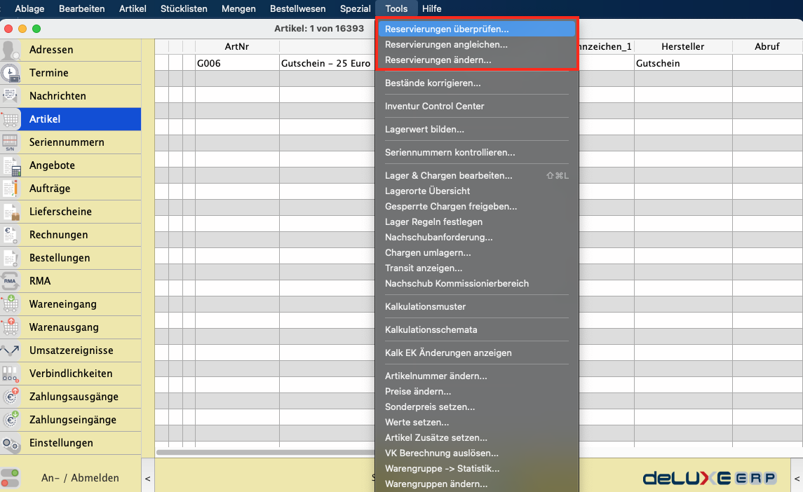Click the Nachrichten message icon
This screenshot has height=492, width=803.
[x=11, y=97]
